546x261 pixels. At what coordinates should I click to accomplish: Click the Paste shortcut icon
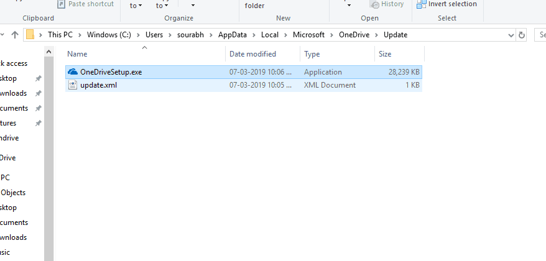[x=61, y=4]
